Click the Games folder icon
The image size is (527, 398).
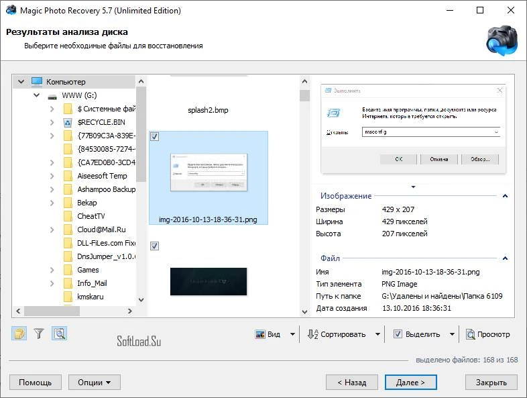[68, 270]
